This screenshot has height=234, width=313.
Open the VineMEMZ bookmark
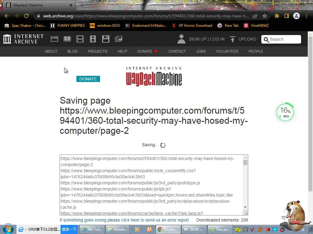(x=256, y=26)
